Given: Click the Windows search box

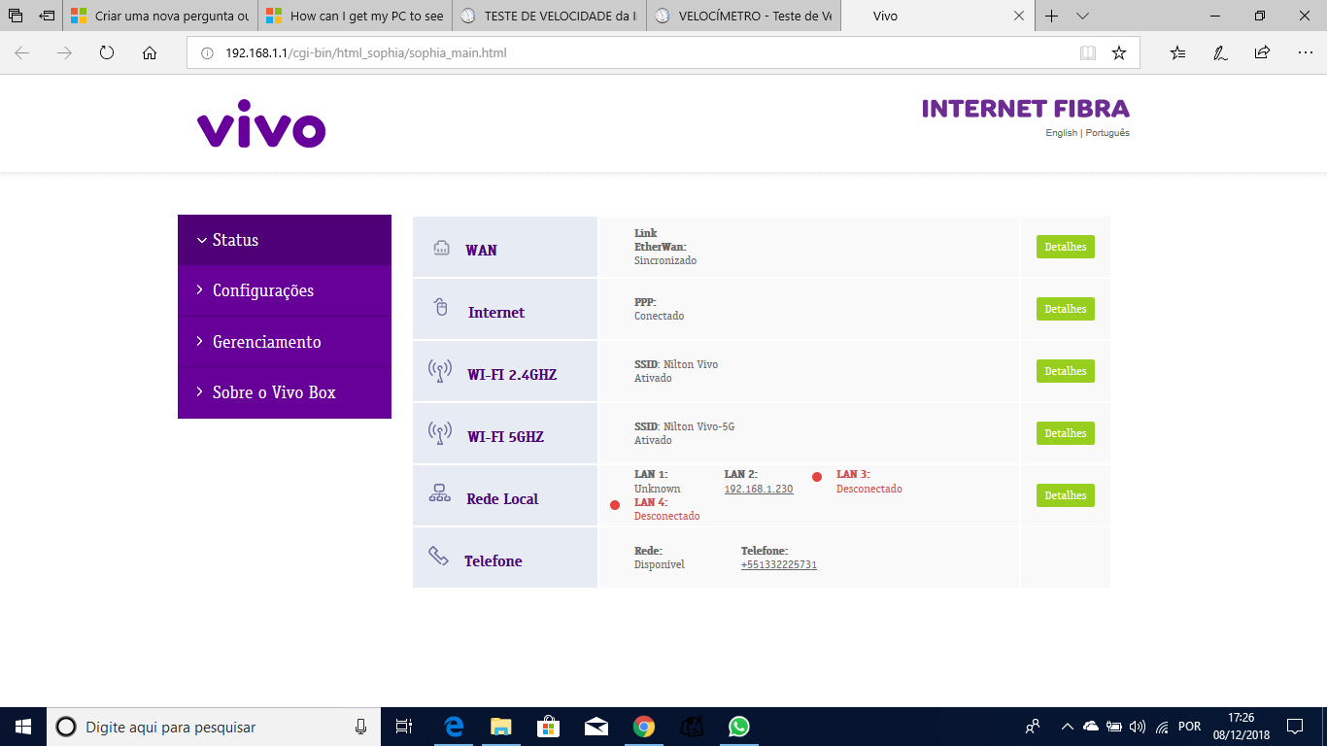Looking at the screenshot, I should 213,727.
